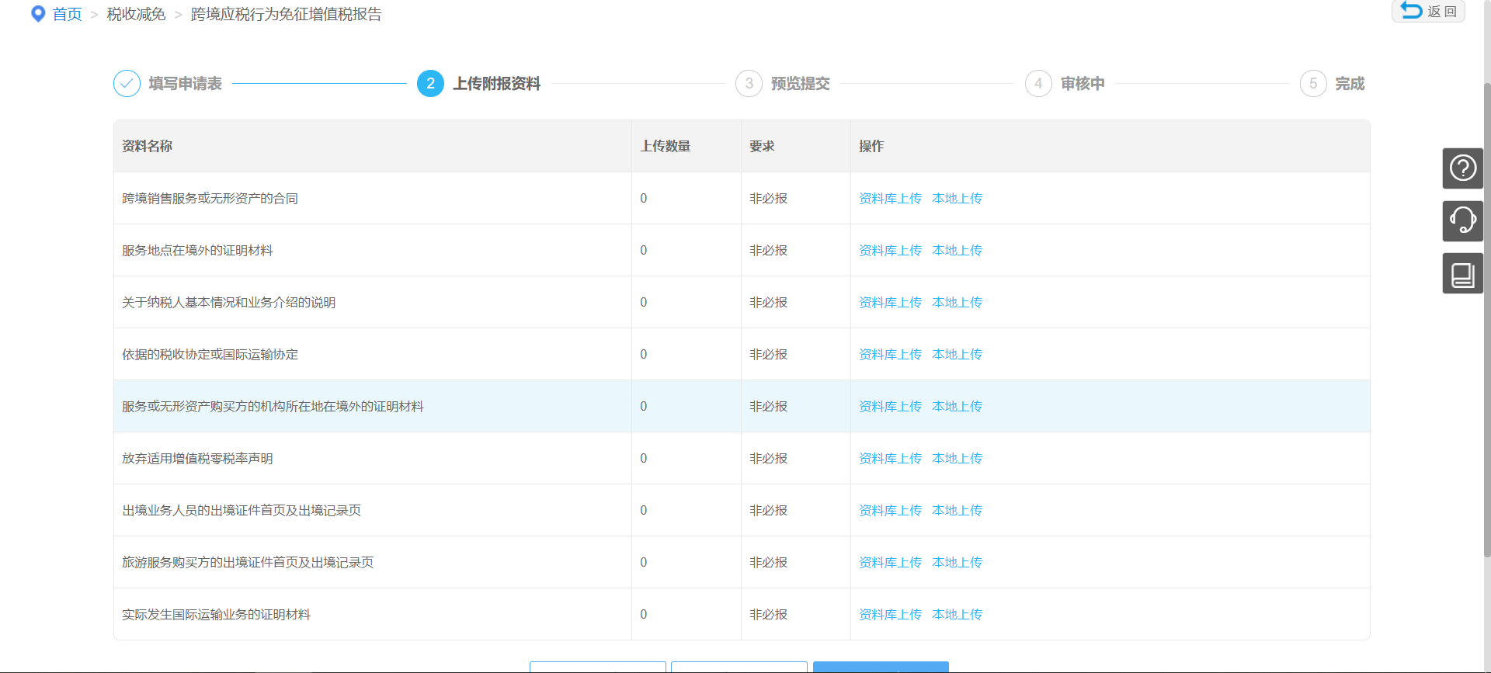Click 本地上传 for 旅游服务购买方的出境证件首页及出境记录页
Viewport: 1491px width, 673px height.
pyautogui.click(x=957, y=562)
